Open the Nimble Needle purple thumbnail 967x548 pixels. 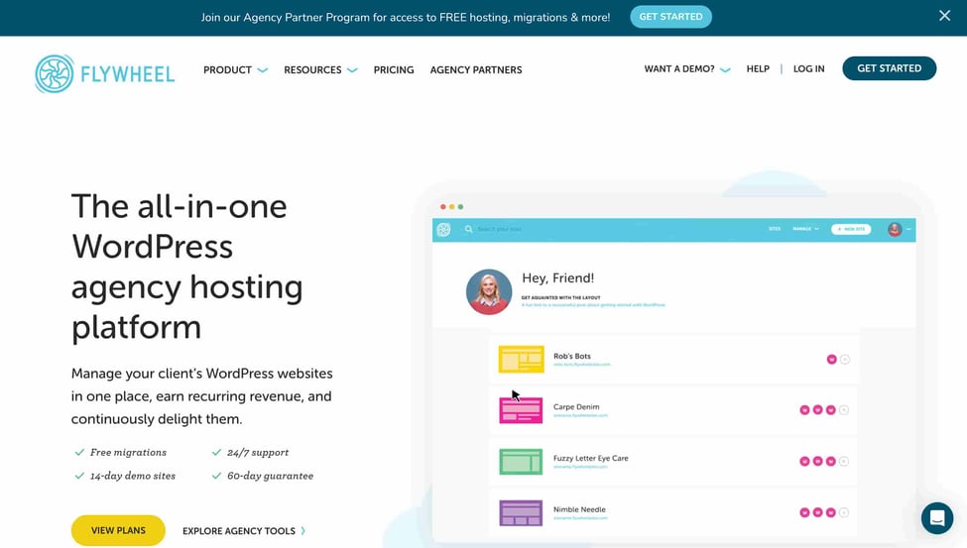[x=521, y=513]
